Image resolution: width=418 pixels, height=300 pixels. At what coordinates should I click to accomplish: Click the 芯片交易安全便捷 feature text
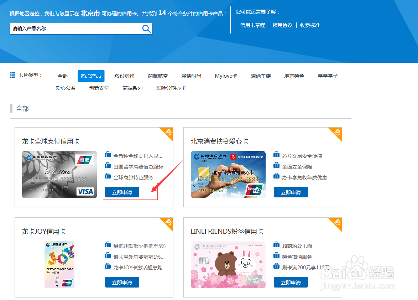(x=302, y=156)
